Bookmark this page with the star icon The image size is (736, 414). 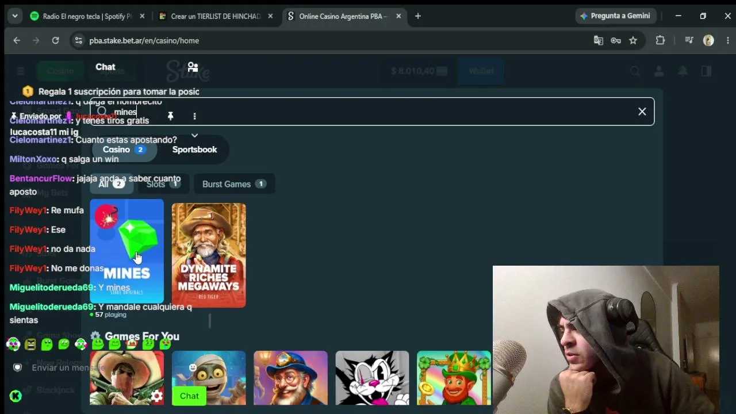633,40
